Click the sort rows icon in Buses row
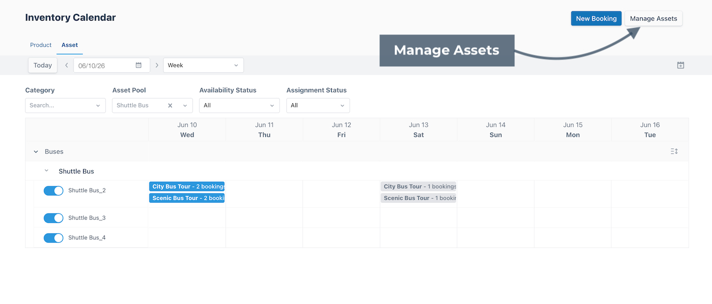The height and width of the screenshot is (304, 712). 675,151
